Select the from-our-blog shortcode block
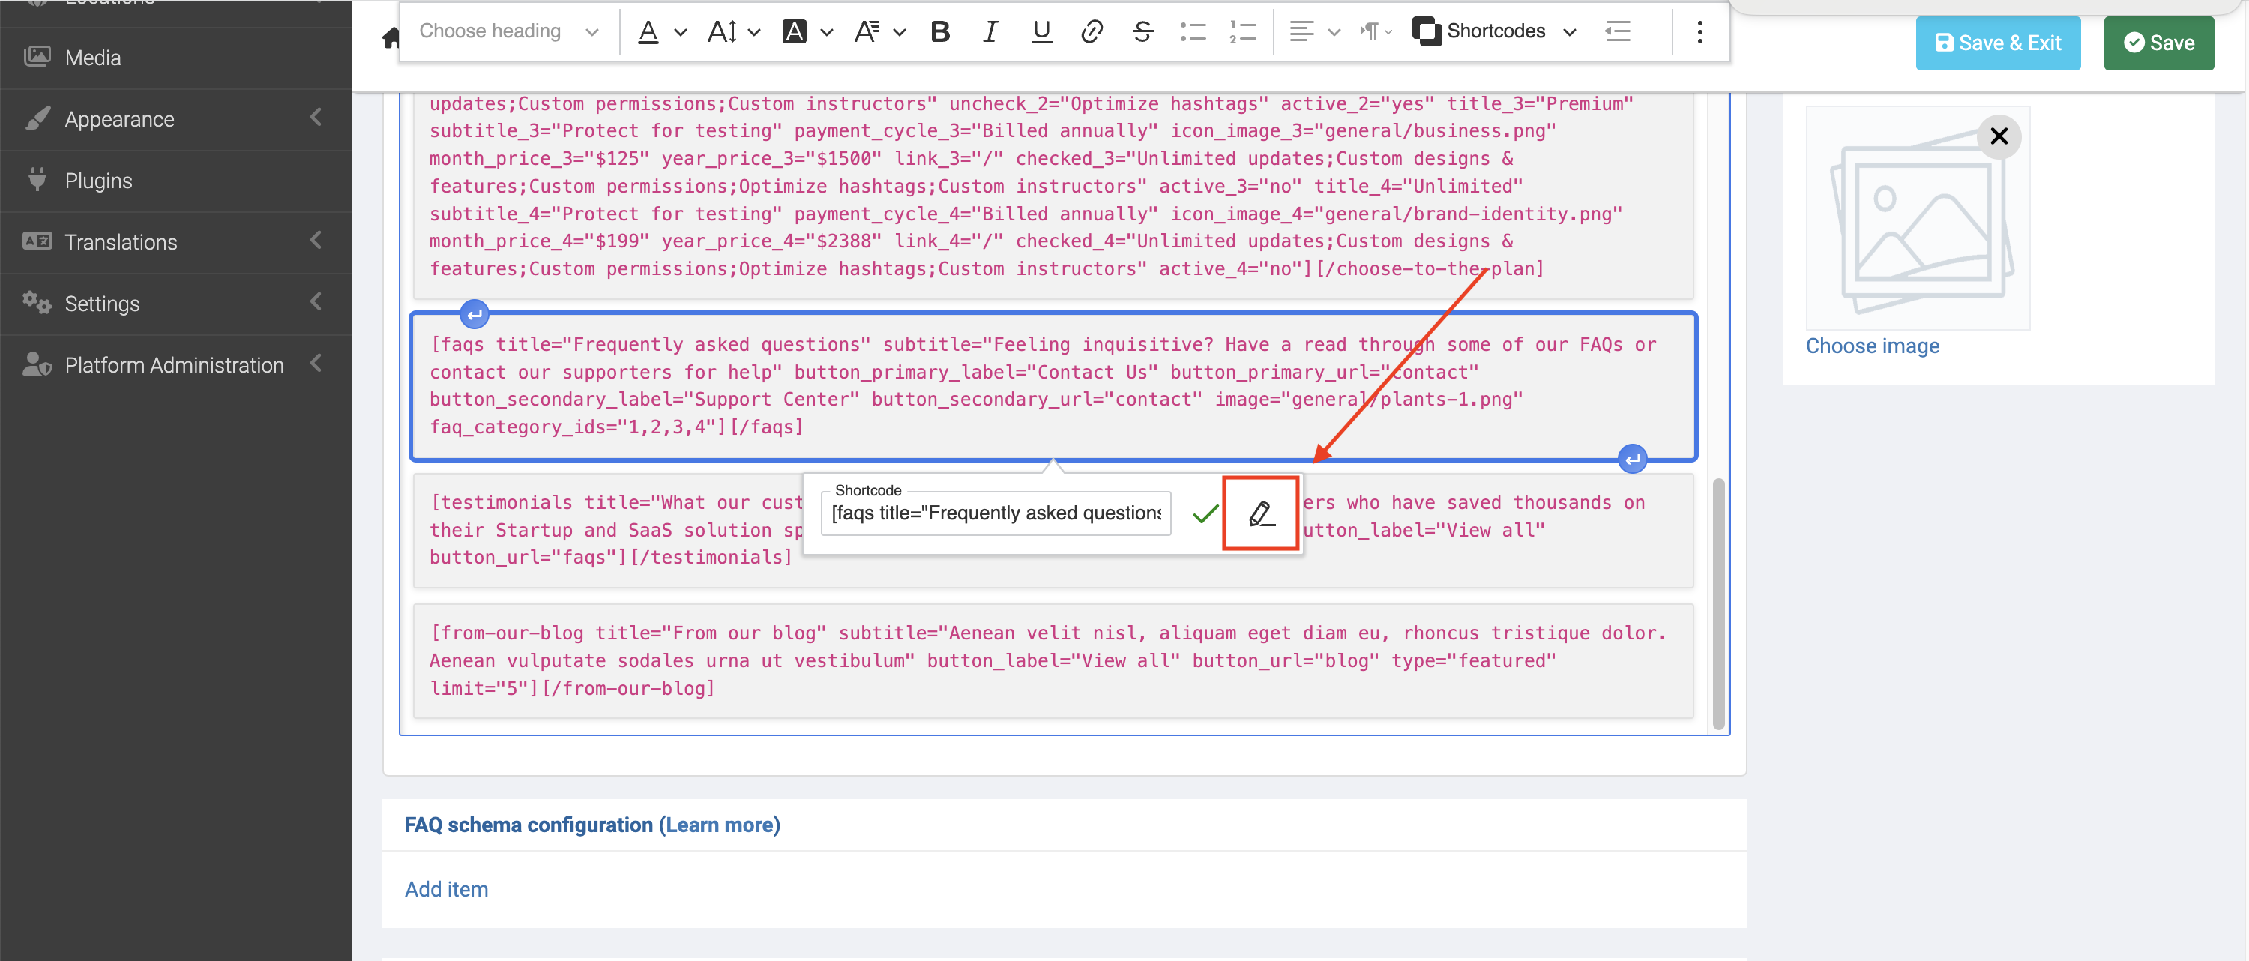 pos(1052,660)
